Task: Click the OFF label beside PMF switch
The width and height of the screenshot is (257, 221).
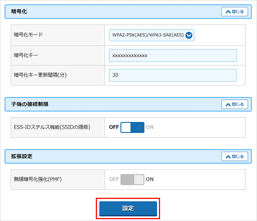Action: pos(114,179)
